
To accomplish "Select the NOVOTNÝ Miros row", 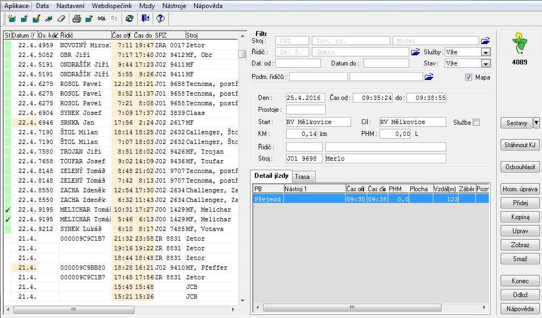I will pyautogui.click(x=121, y=45).
